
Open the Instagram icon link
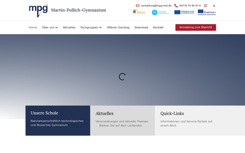(x=205, y=6)
